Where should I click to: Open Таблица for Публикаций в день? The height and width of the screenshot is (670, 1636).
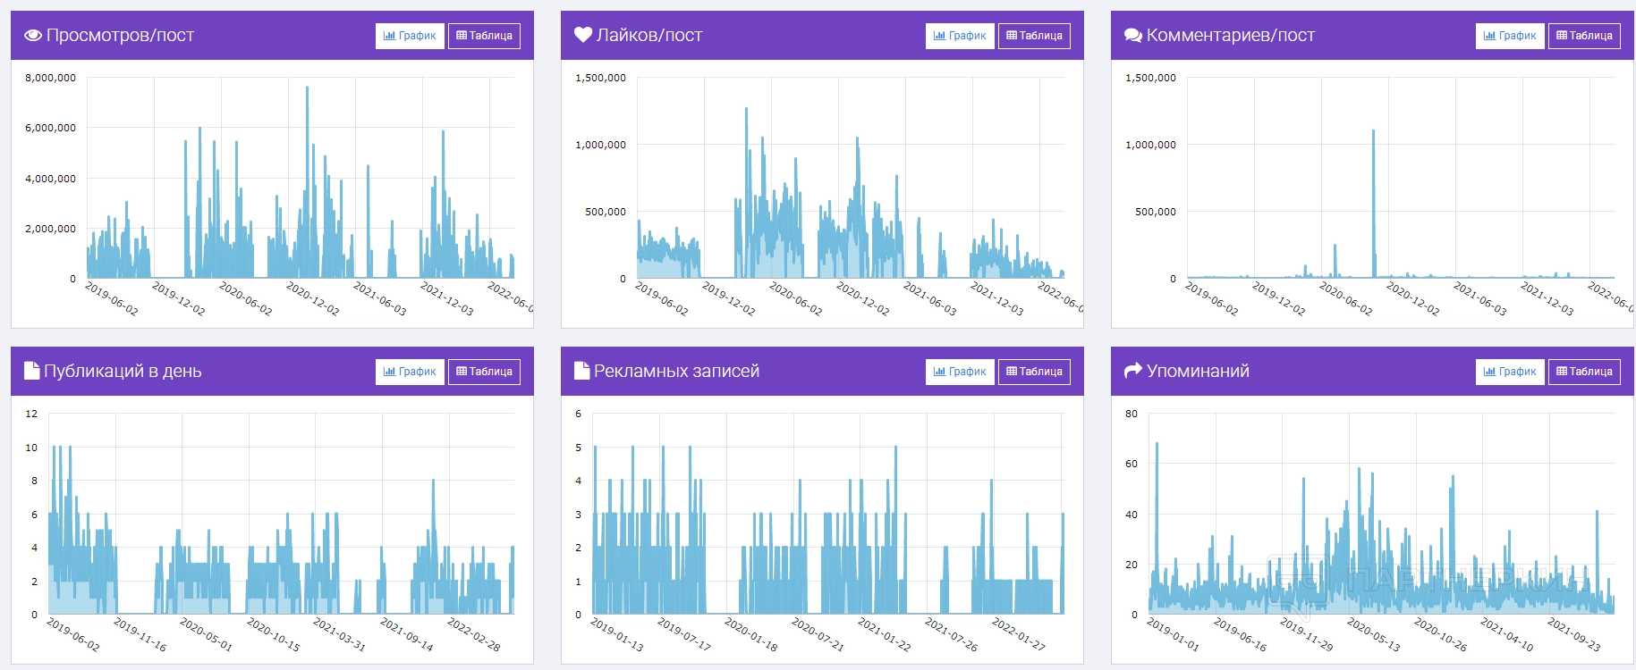coord(484,372)
